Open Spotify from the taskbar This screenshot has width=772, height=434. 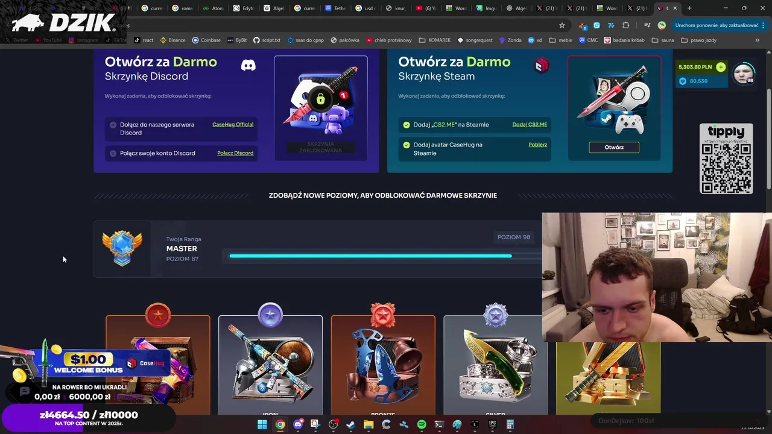(x=422, y=424)
